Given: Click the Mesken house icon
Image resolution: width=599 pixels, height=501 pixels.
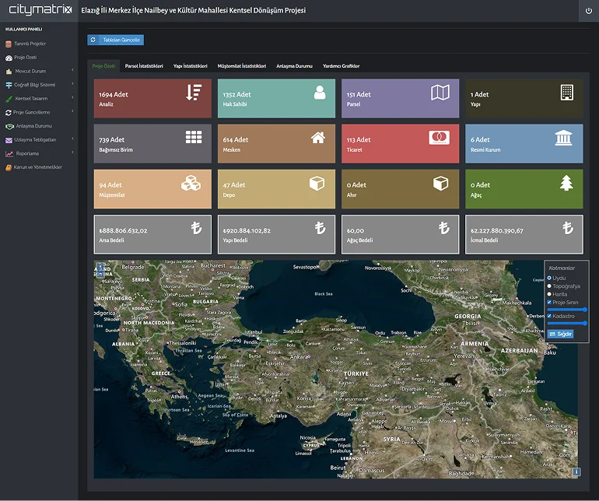Looking at the screenshot, I should coord(317,138).
